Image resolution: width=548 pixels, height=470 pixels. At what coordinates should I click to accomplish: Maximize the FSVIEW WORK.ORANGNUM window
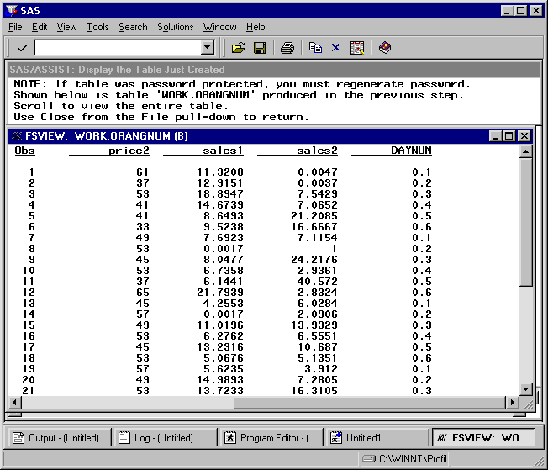pos(508,136)
